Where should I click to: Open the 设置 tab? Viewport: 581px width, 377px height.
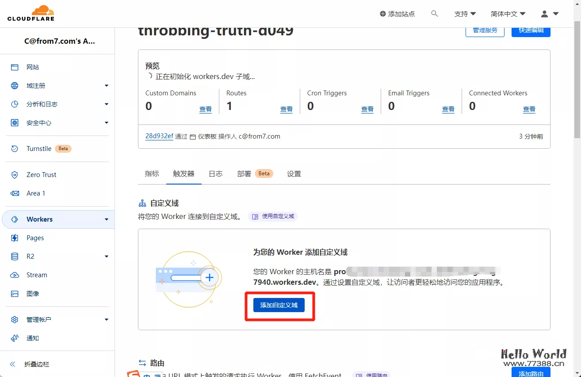pos(294,173)
